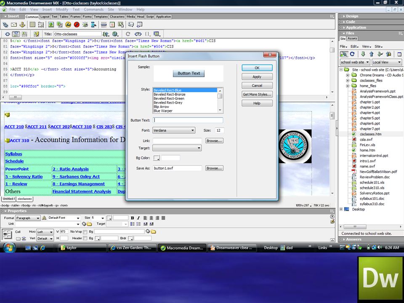
Task: Click the Refresh Design View icon
Action: 128,34
